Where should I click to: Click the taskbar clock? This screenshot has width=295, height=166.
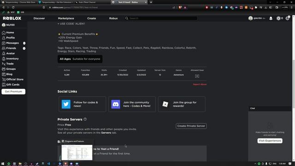[x=282, y=164]
